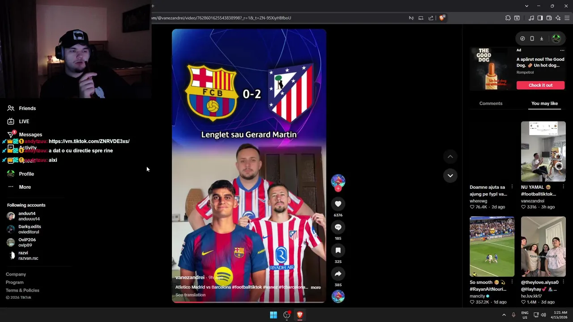Click the Brave icon in taskbar
The width and height of the screenshot is (573, 322).
pos(300,315)
